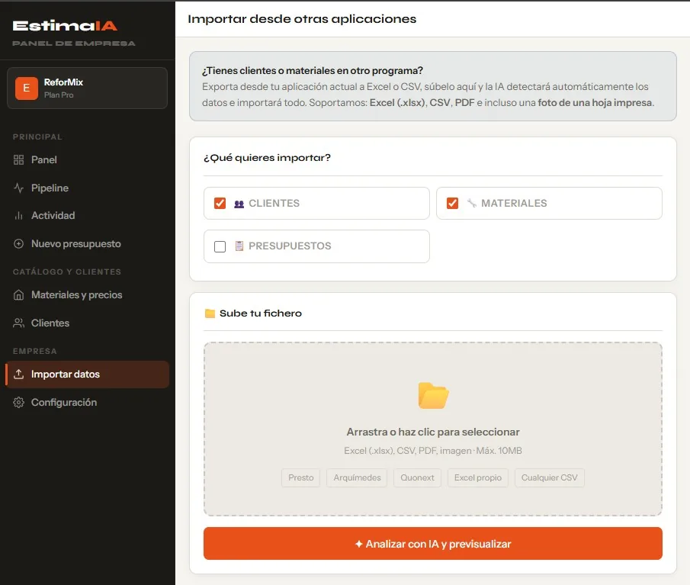Click the Importar desde otras aplicaciones heading
Image resolution: width=690 pixels, height=585 pixels.
(302, 19)
